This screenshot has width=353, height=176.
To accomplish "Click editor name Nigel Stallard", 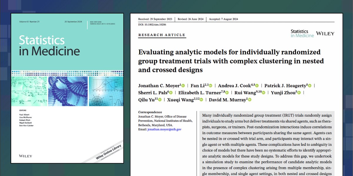I will tap(25, 123).
